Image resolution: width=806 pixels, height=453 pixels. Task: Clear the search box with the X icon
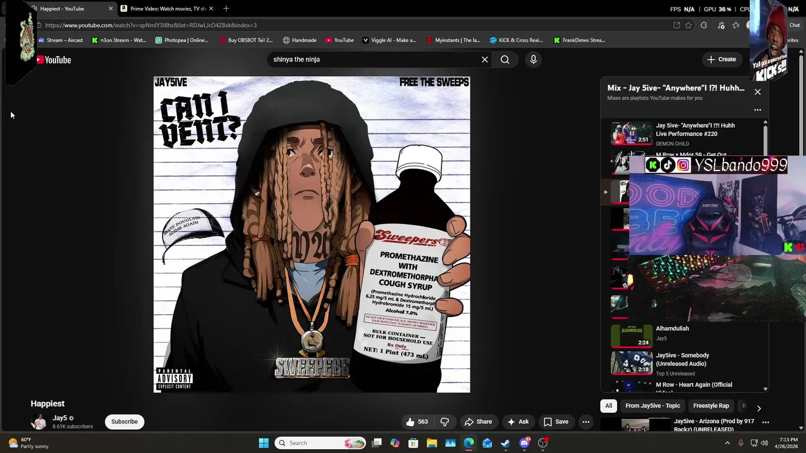pyautogui.click(x=485, y=59)
